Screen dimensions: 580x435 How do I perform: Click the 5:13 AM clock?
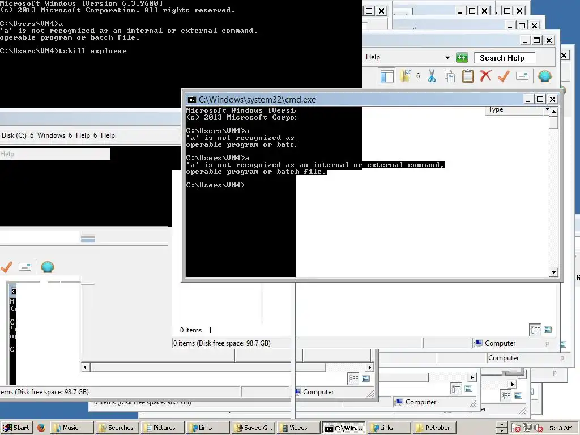(x=561, y=428)
